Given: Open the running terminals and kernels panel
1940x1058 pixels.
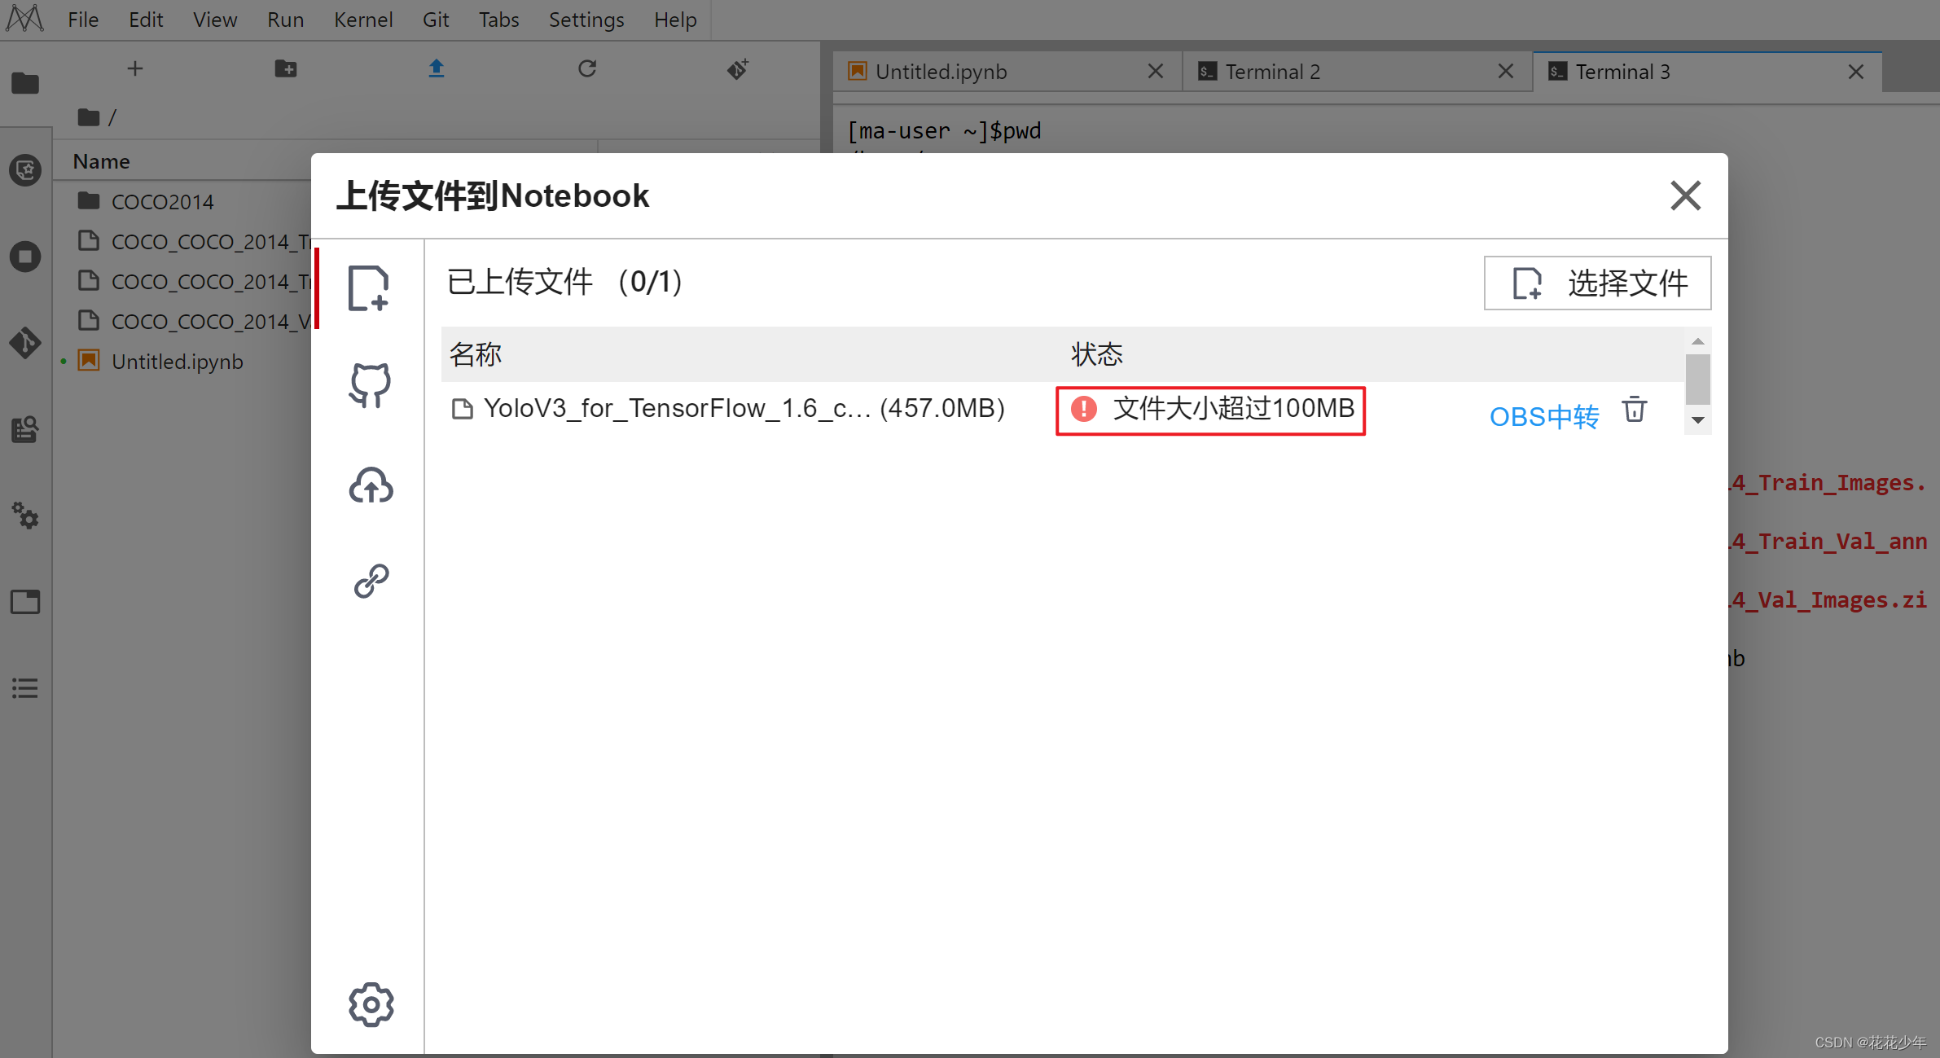Looking at the screenshot, I should pyautogui.click(x=25, y=257).
